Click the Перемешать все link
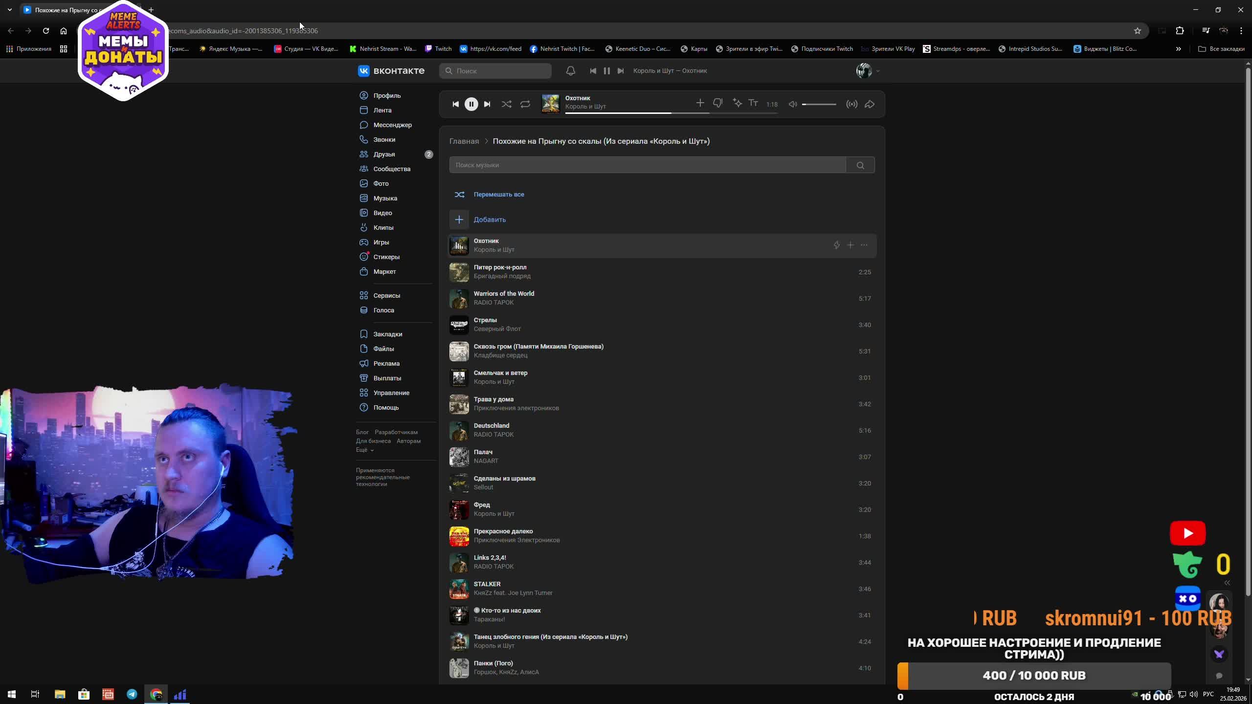 click(x=498, y=195)
